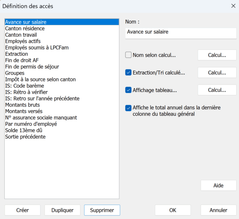239x219 pixels.
Task: Cancel using the Annuler button
Action: [218, 210]
